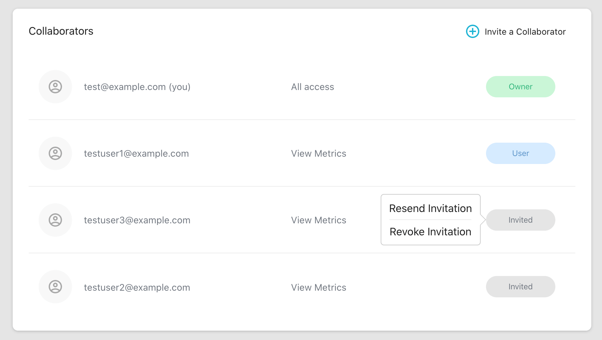Click the blue User badge for testuser1
The image size is (602, 340).
point(520,153)
